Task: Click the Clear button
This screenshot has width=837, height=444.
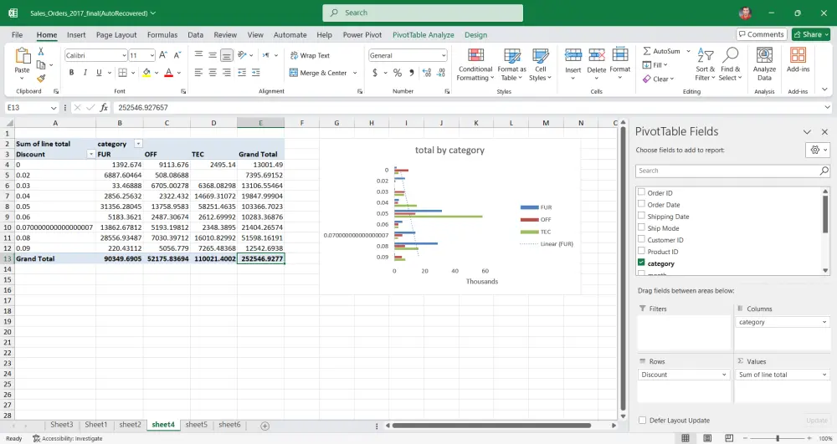Action: pos(659,79)
